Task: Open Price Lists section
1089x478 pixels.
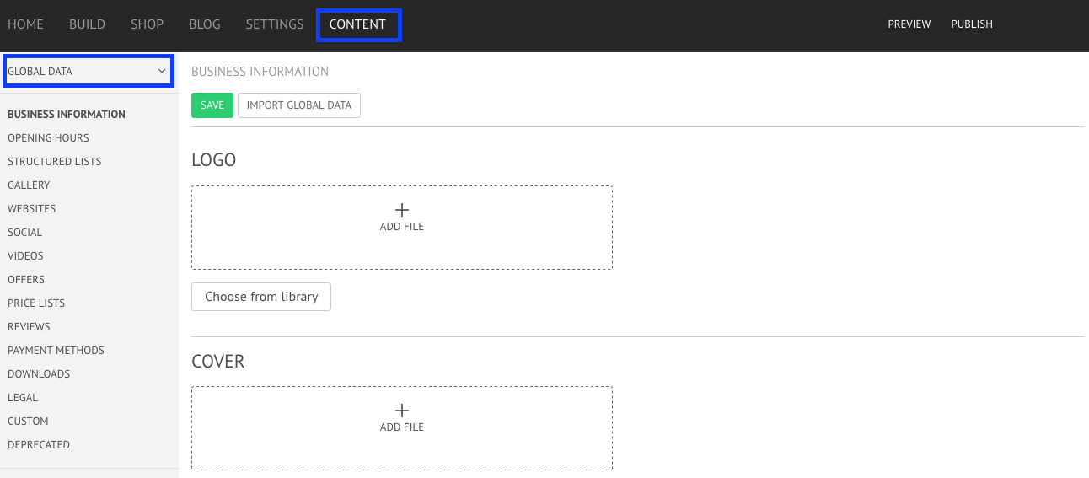Action: click(36, 303)
